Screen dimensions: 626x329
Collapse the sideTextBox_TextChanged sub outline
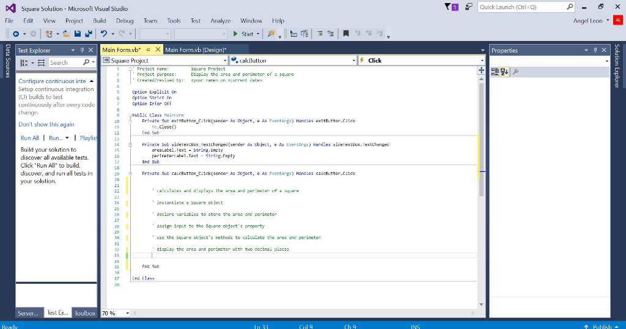pyautogui.click(x=130, y=144)
